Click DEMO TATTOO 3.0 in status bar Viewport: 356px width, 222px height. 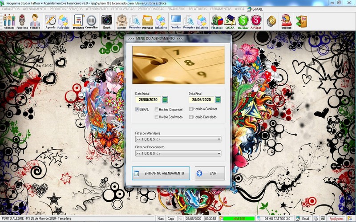pos(277,218)
